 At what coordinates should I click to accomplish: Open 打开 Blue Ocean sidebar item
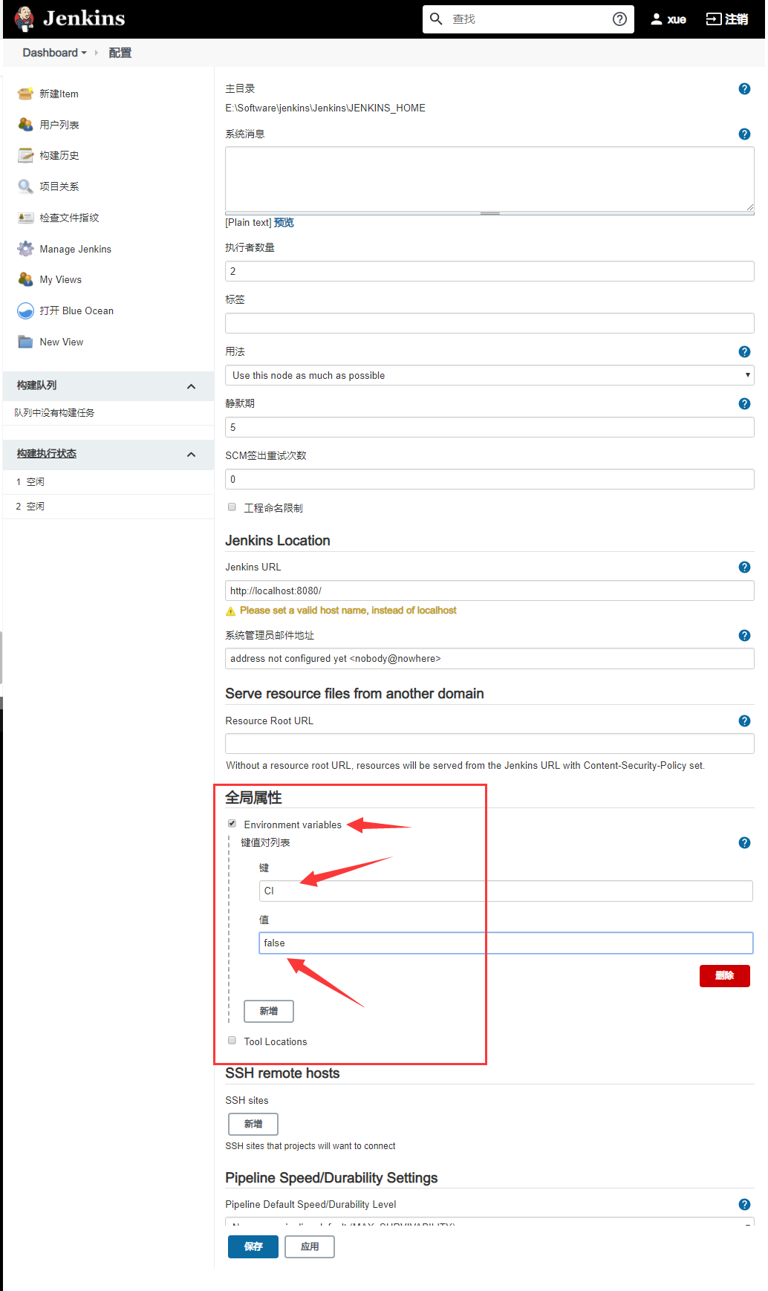[77, 310]
